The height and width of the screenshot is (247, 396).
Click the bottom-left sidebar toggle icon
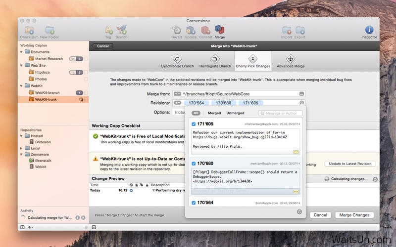pyautogui.click(x=22, y=227)
